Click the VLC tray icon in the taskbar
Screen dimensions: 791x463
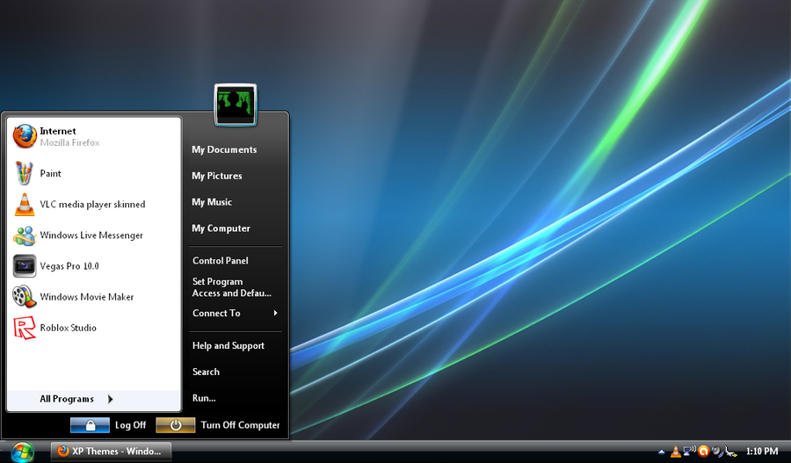(675, 452)
